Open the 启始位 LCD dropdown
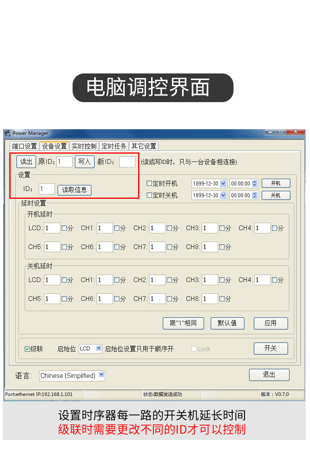Image resolution: width=310 pixels, height=449 pixels. coord(98,348)
